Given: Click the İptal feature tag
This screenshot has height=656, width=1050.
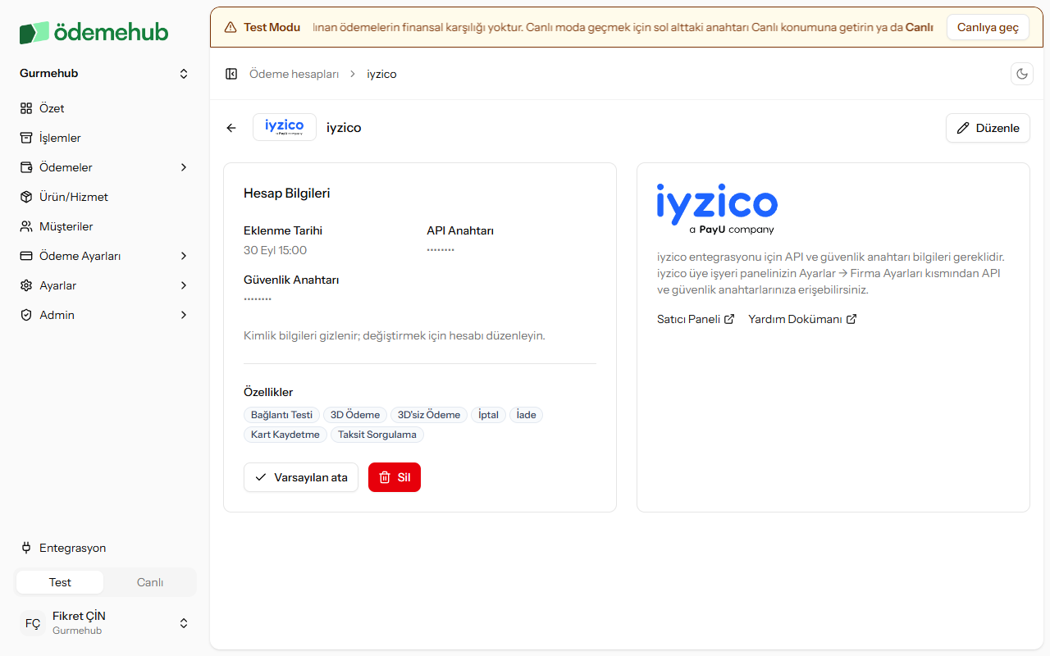Looking at the screenshot, I should 488,415.
